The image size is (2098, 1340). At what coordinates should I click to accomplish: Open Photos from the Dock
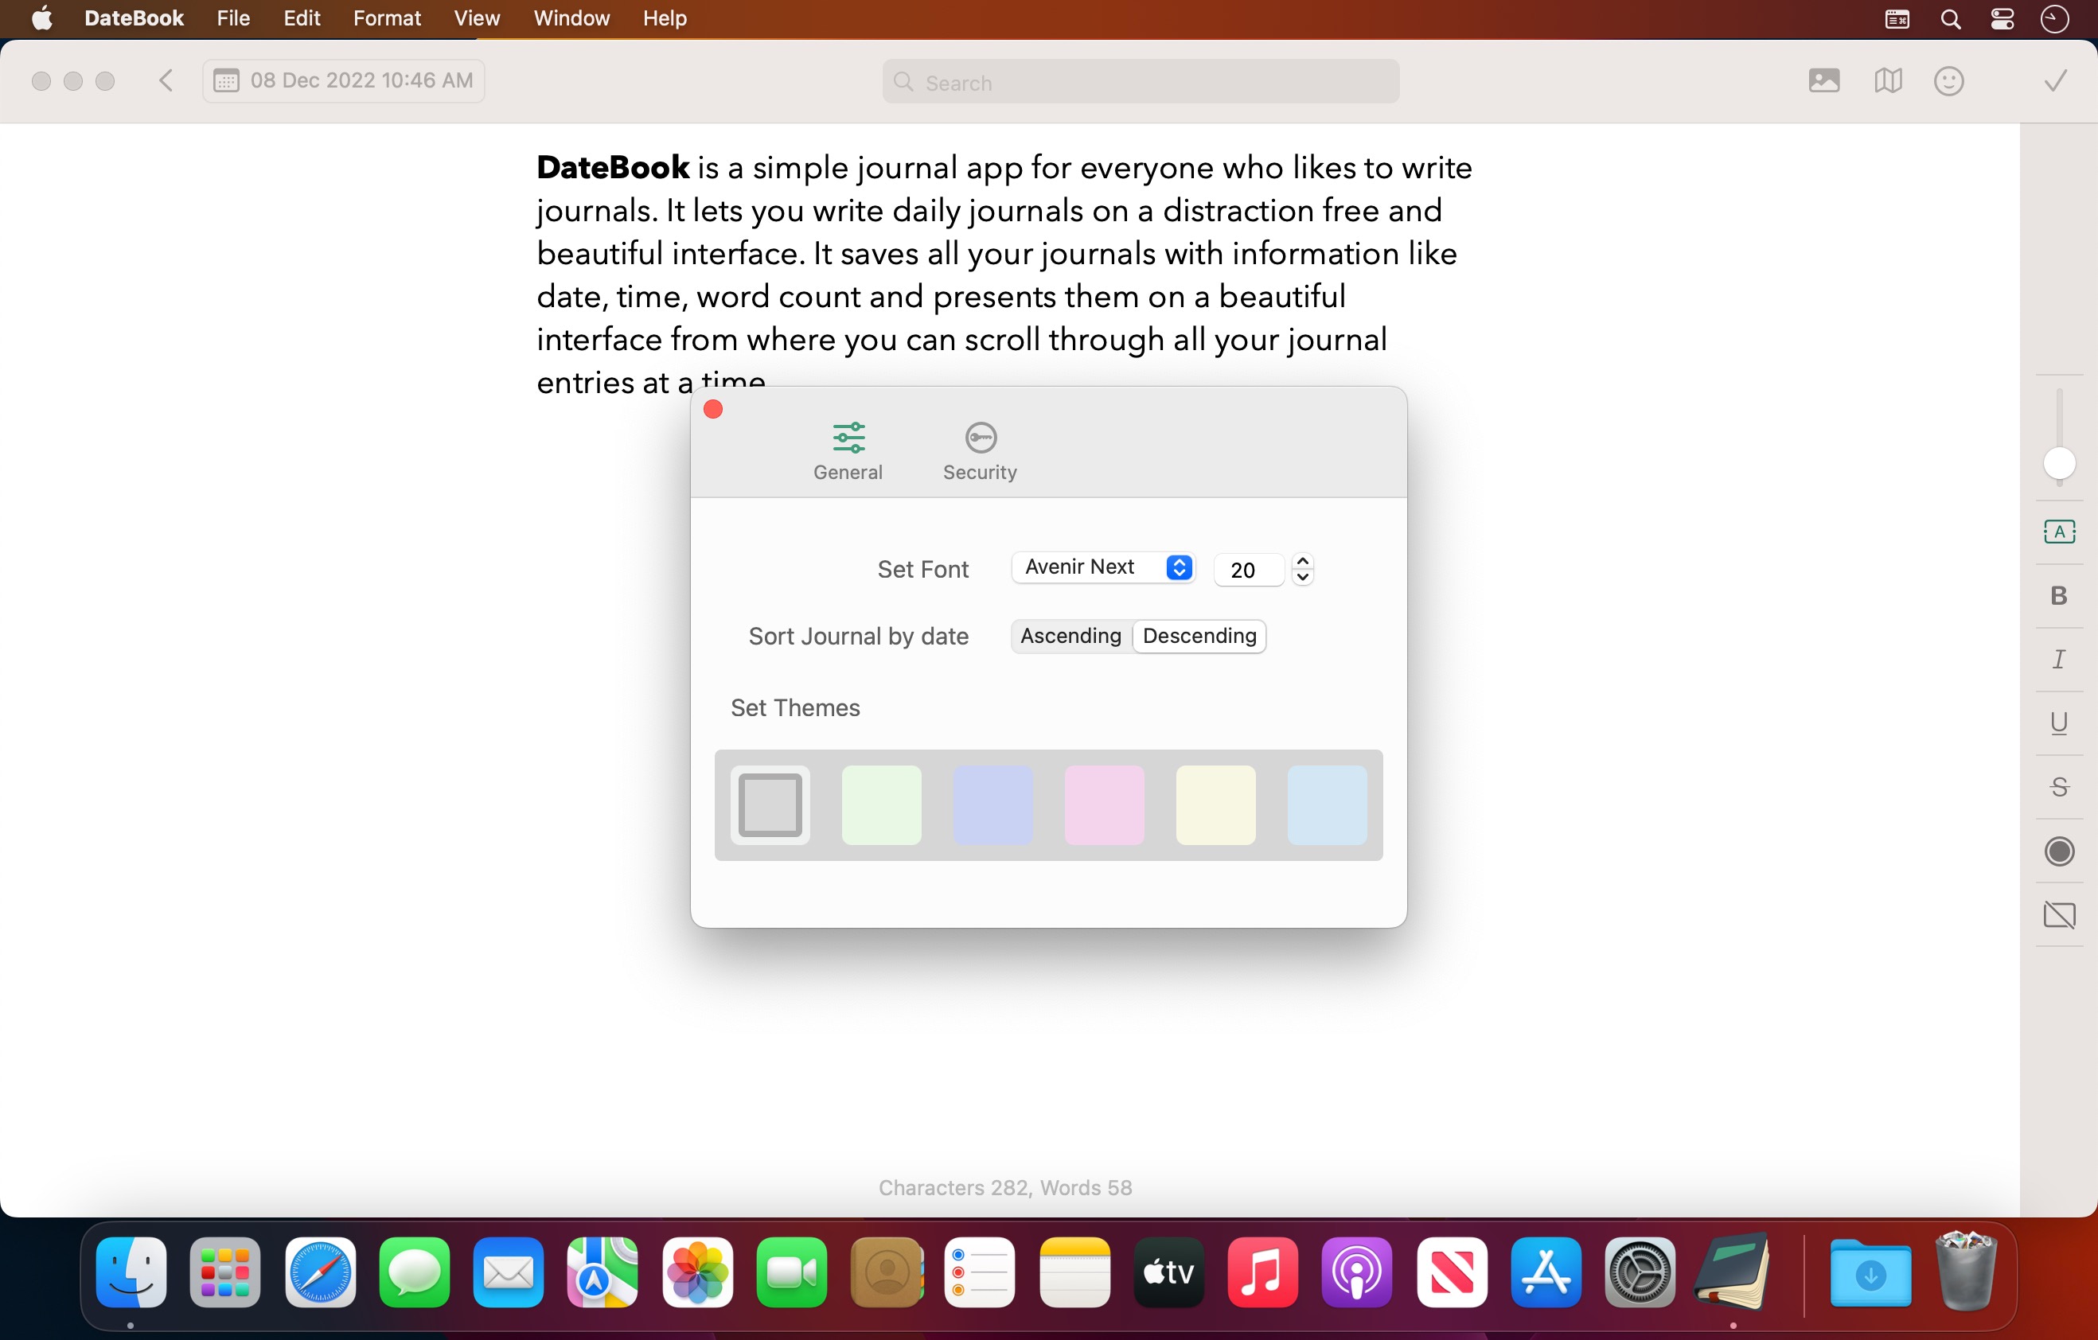tap(698, 1272)
